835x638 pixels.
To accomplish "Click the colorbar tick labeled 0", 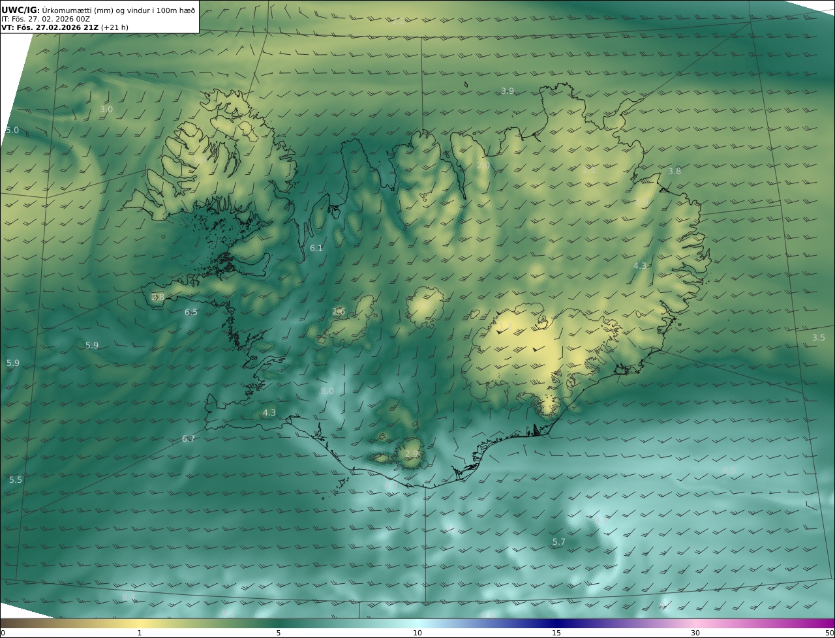I will click(x=3, y=633).
